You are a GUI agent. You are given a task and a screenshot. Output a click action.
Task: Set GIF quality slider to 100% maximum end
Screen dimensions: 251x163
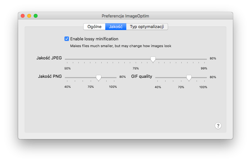tap(206, 77)
